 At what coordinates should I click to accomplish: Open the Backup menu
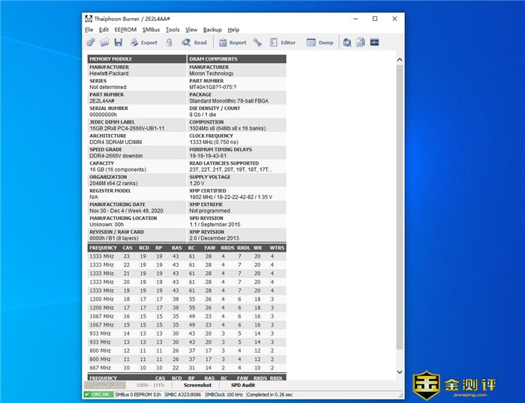click(212, 30)
